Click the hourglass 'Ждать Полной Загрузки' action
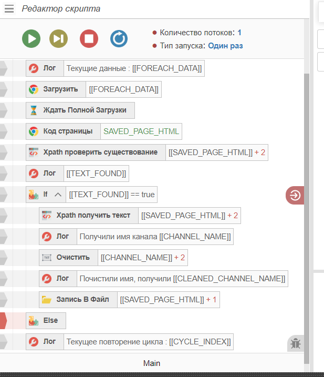Image resolution: width=324 pixels, height=377 pixels. point(80,110)
